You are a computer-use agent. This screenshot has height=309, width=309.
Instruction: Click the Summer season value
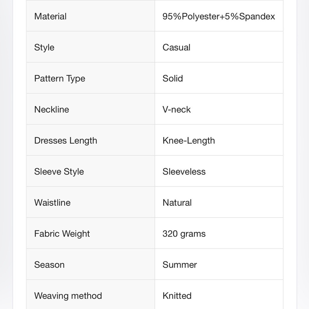pyautogui.click(x=180, y=265)
